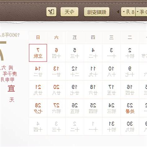Select day 23 marked 处暑

130,108
